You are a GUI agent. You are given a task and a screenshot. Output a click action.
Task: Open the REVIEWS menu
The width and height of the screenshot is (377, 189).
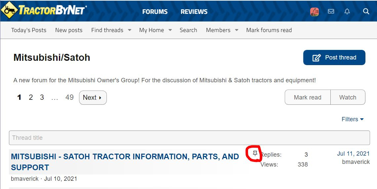[x=194, y=12]
